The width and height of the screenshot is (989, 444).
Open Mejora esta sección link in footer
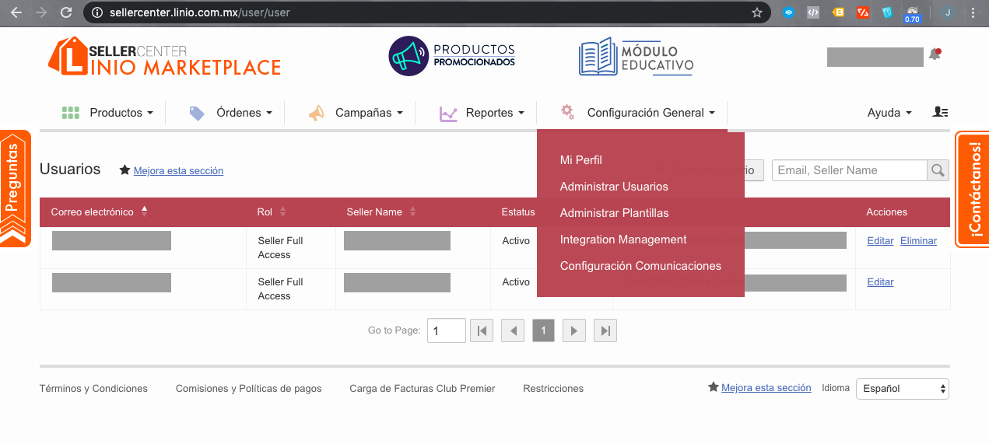[x=766, y=388]
